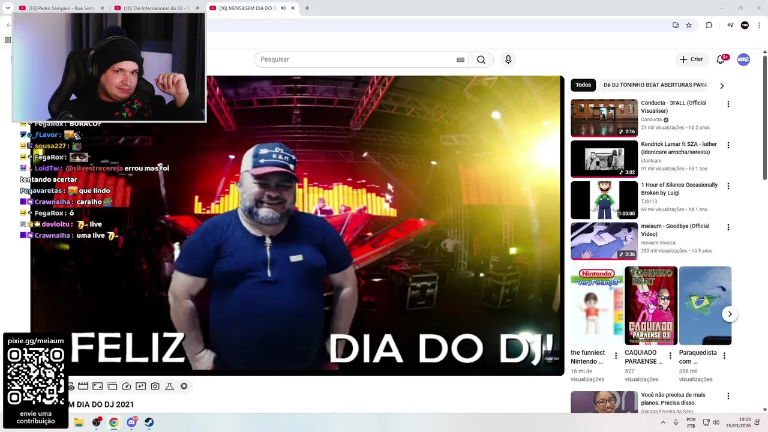Show hidden tray icons chevron
Image resolution: width=768 pixels, height=432 pixels.
pyautogui.click(x=663, y=422)
